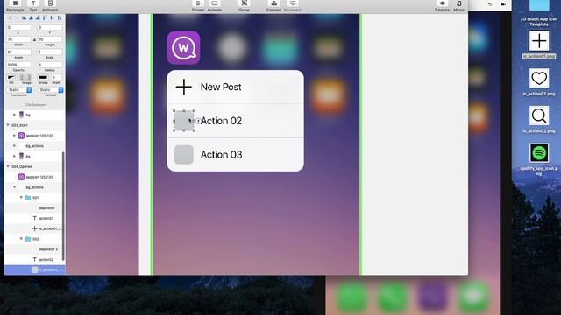561x315 pixels.
Task: Select the separator 2 layer row
Action: tap(34, 249)
